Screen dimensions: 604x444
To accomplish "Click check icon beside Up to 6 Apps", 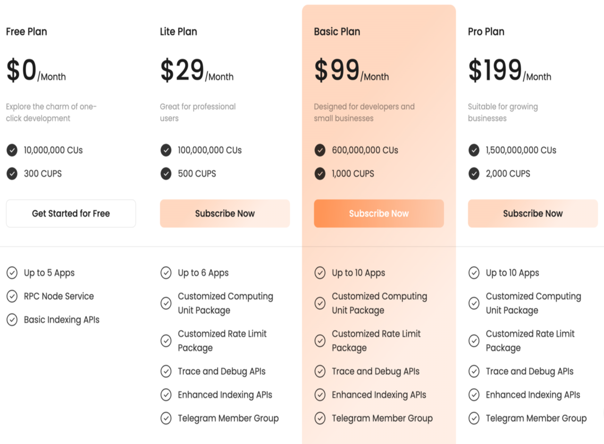I will 166,273.
